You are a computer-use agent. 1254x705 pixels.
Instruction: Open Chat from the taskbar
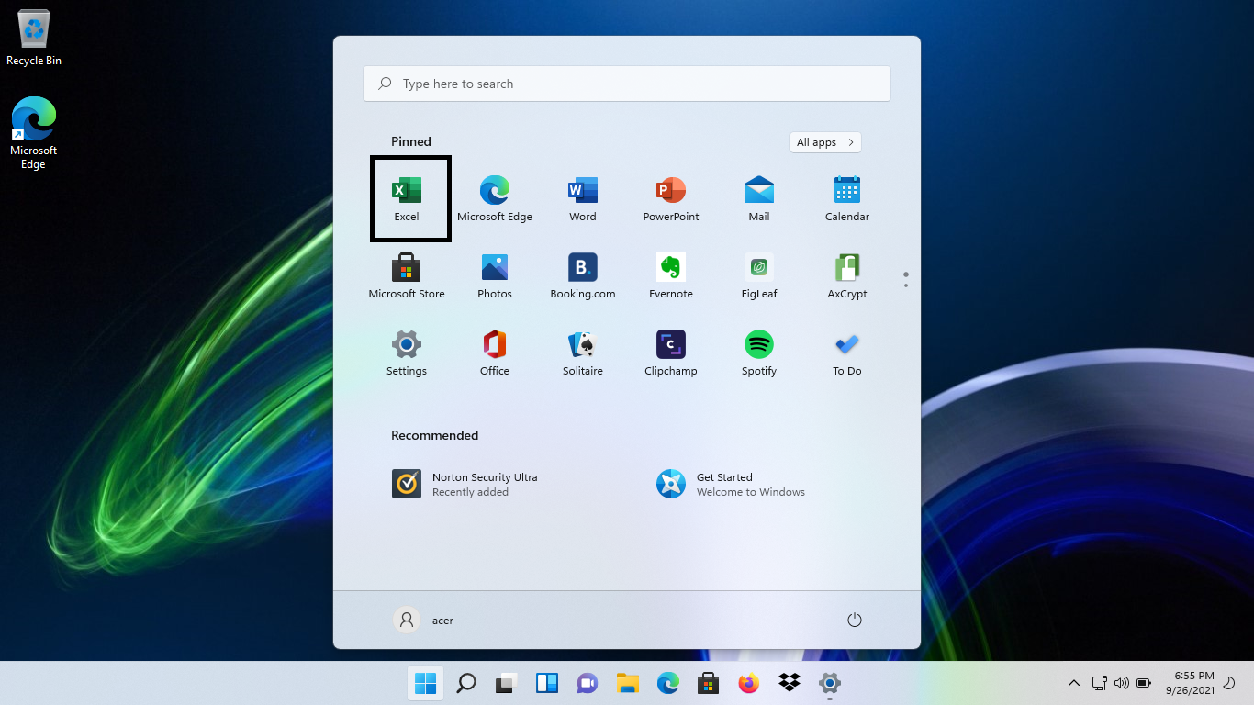click(x=588, y=683)
